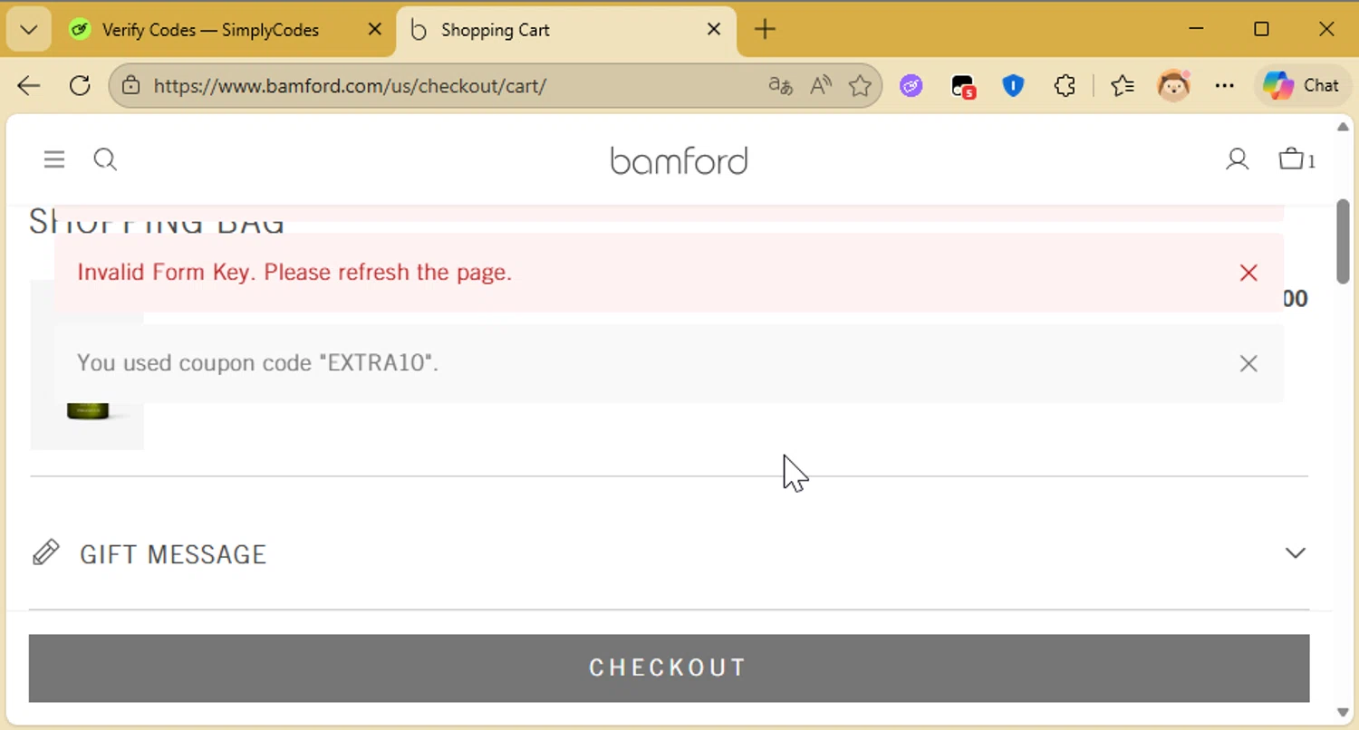1359x730 pixels.
Task: Expand the Gift Message section chevron
Action: point(1296,553)
